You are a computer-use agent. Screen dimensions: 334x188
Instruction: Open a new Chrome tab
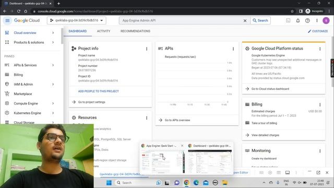(x=58, y=4)
